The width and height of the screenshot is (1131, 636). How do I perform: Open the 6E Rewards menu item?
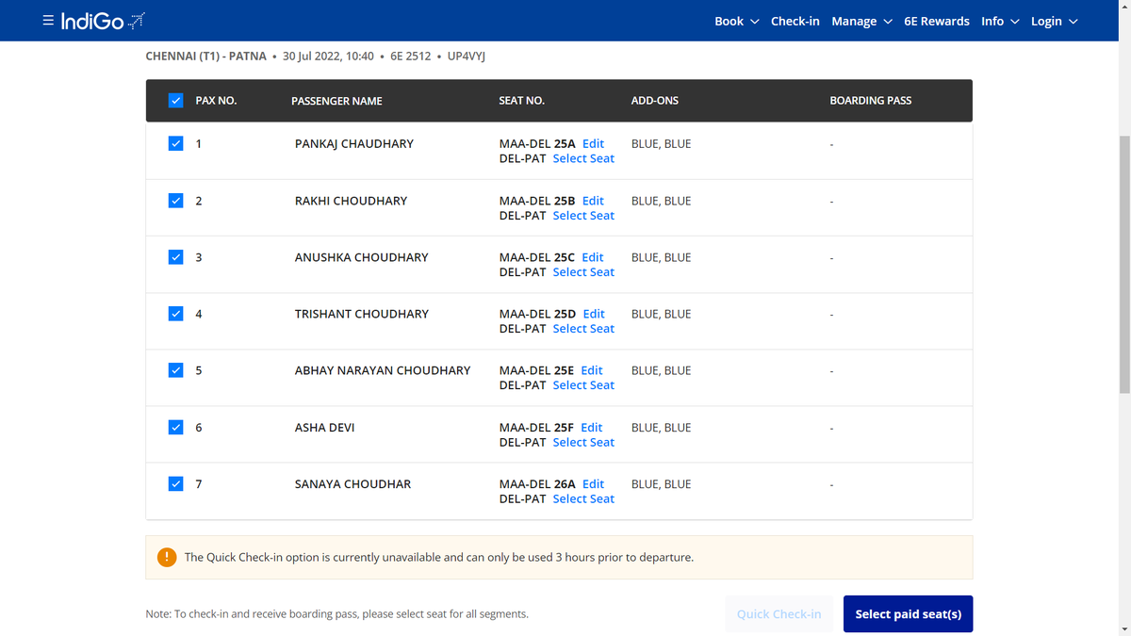(937, 21)
